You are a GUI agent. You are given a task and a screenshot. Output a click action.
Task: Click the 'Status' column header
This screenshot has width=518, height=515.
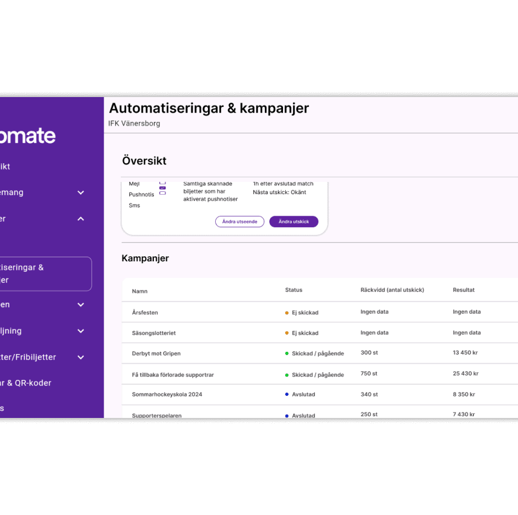pos(293,290)
